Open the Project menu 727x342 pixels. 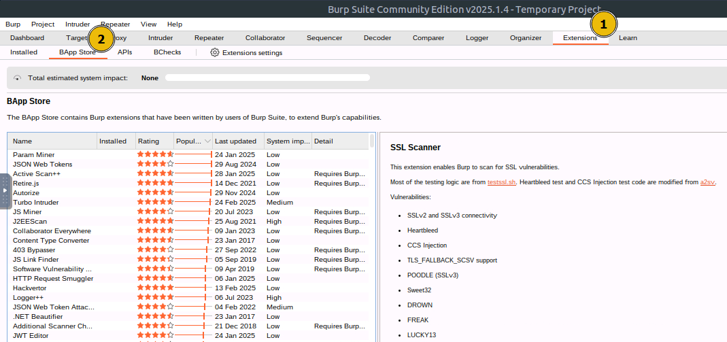click(43, 24)
